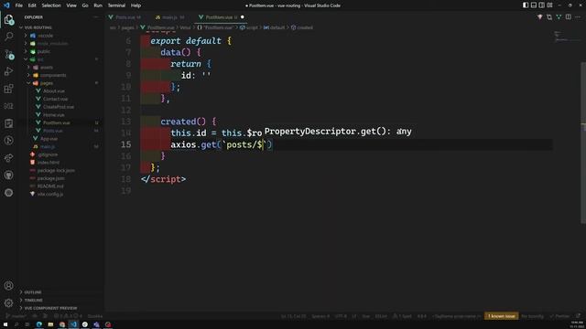Open the Source Control view
The image size is (586, 329).
coord(8,54)
